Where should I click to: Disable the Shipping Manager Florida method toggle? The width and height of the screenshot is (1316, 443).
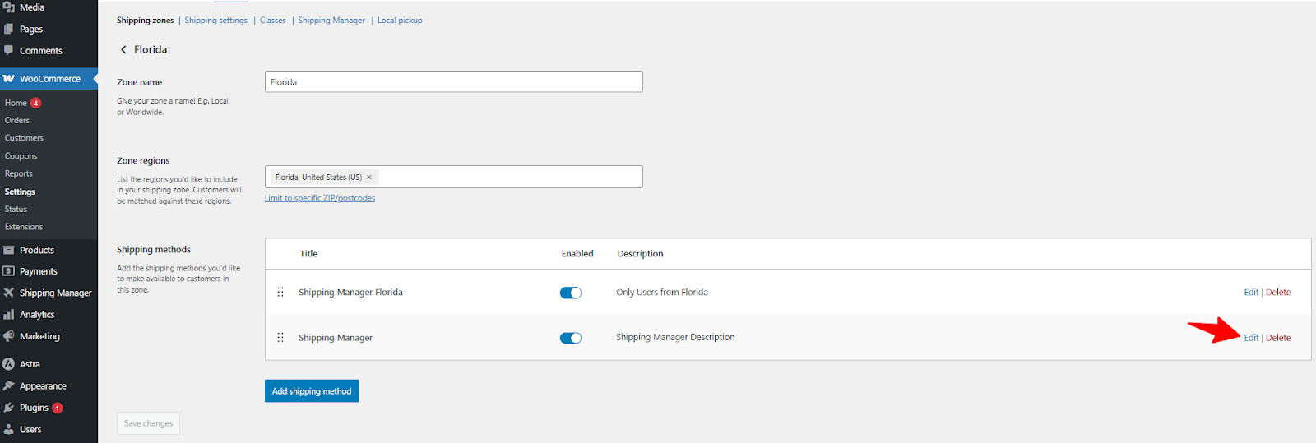tap(571, 293)
